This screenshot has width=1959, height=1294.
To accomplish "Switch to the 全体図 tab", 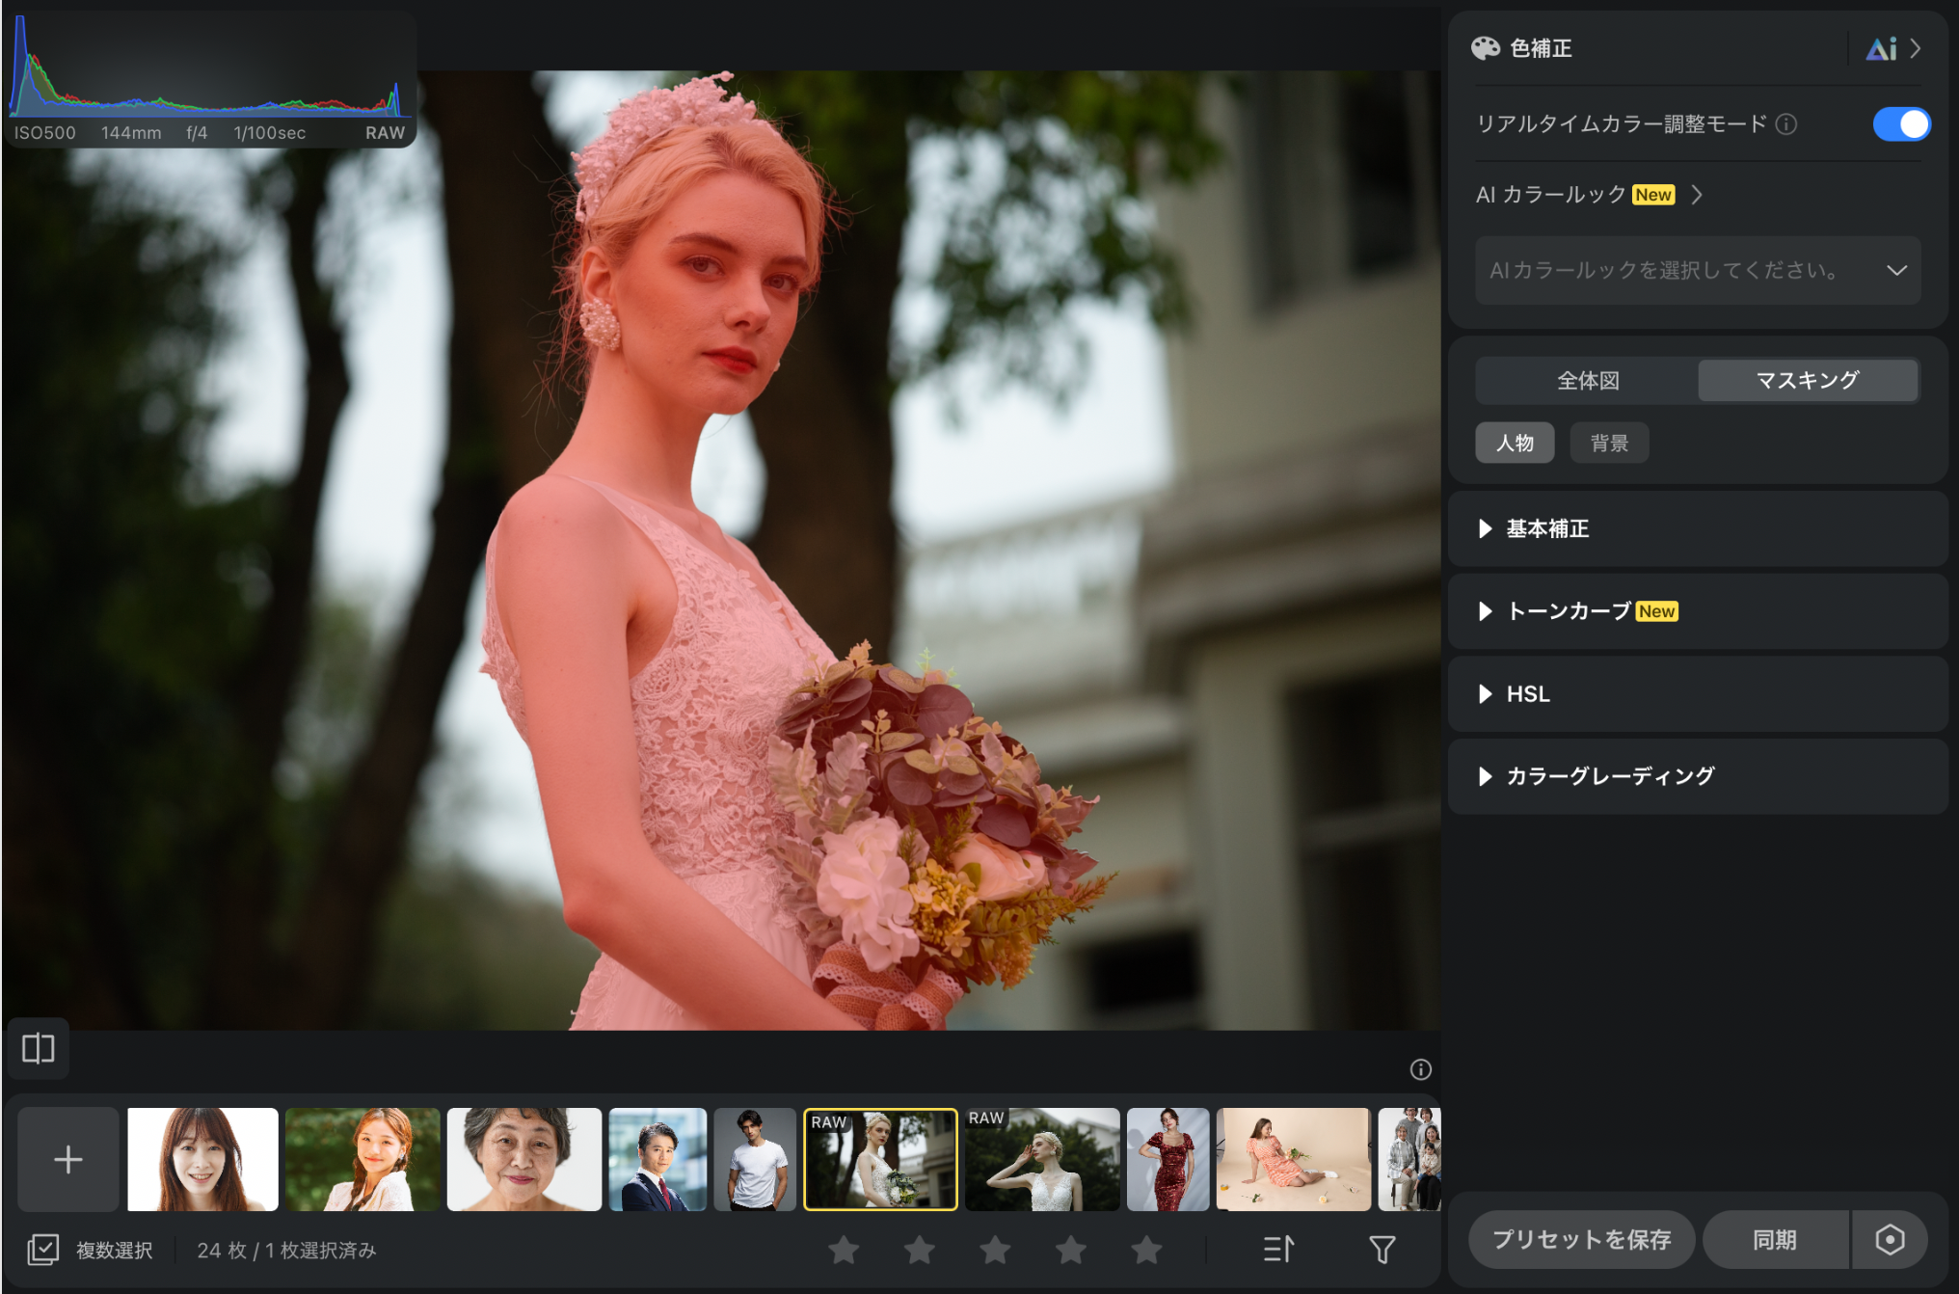I will [x=1588, y=380].
